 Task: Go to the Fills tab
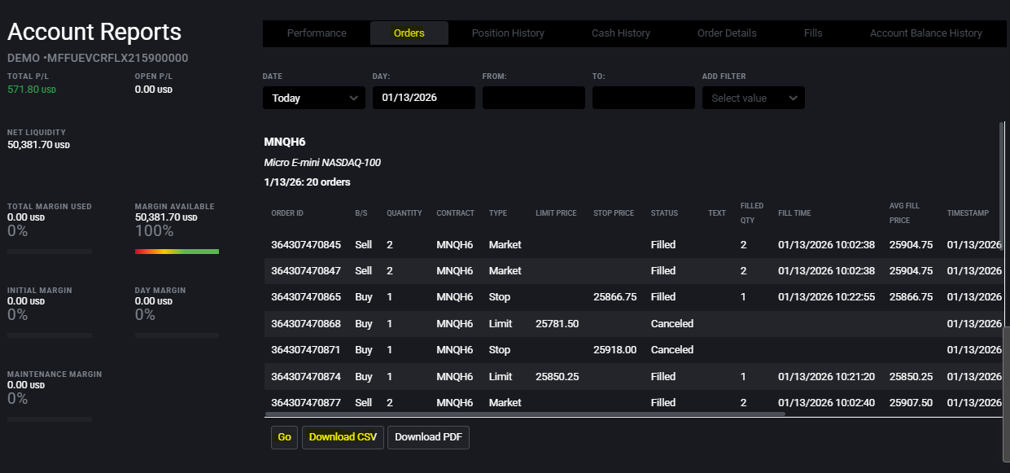point(812,33)
